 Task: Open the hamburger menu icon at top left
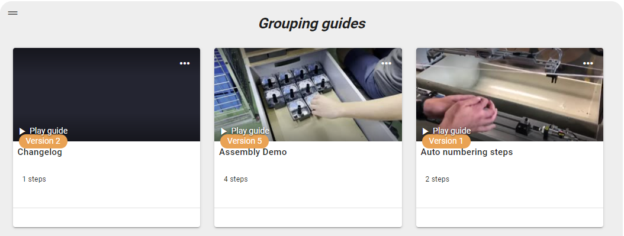click(13, 12)
